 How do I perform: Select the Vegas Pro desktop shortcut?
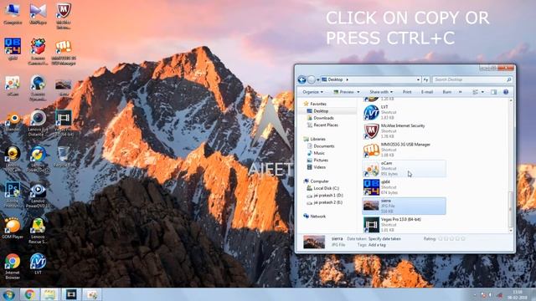pyautogui.click(x=64, y=123)
